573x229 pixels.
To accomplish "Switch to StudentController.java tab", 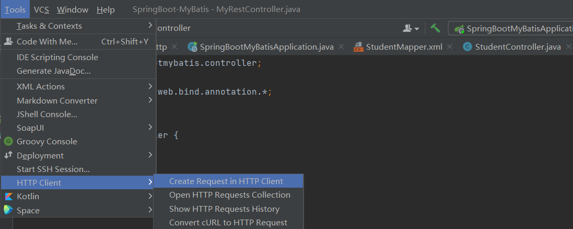I will click(x=518, y=47).
